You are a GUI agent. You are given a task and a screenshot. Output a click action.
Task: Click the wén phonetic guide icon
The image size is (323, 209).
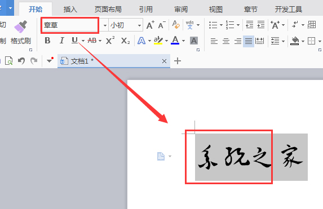[190, 25]
